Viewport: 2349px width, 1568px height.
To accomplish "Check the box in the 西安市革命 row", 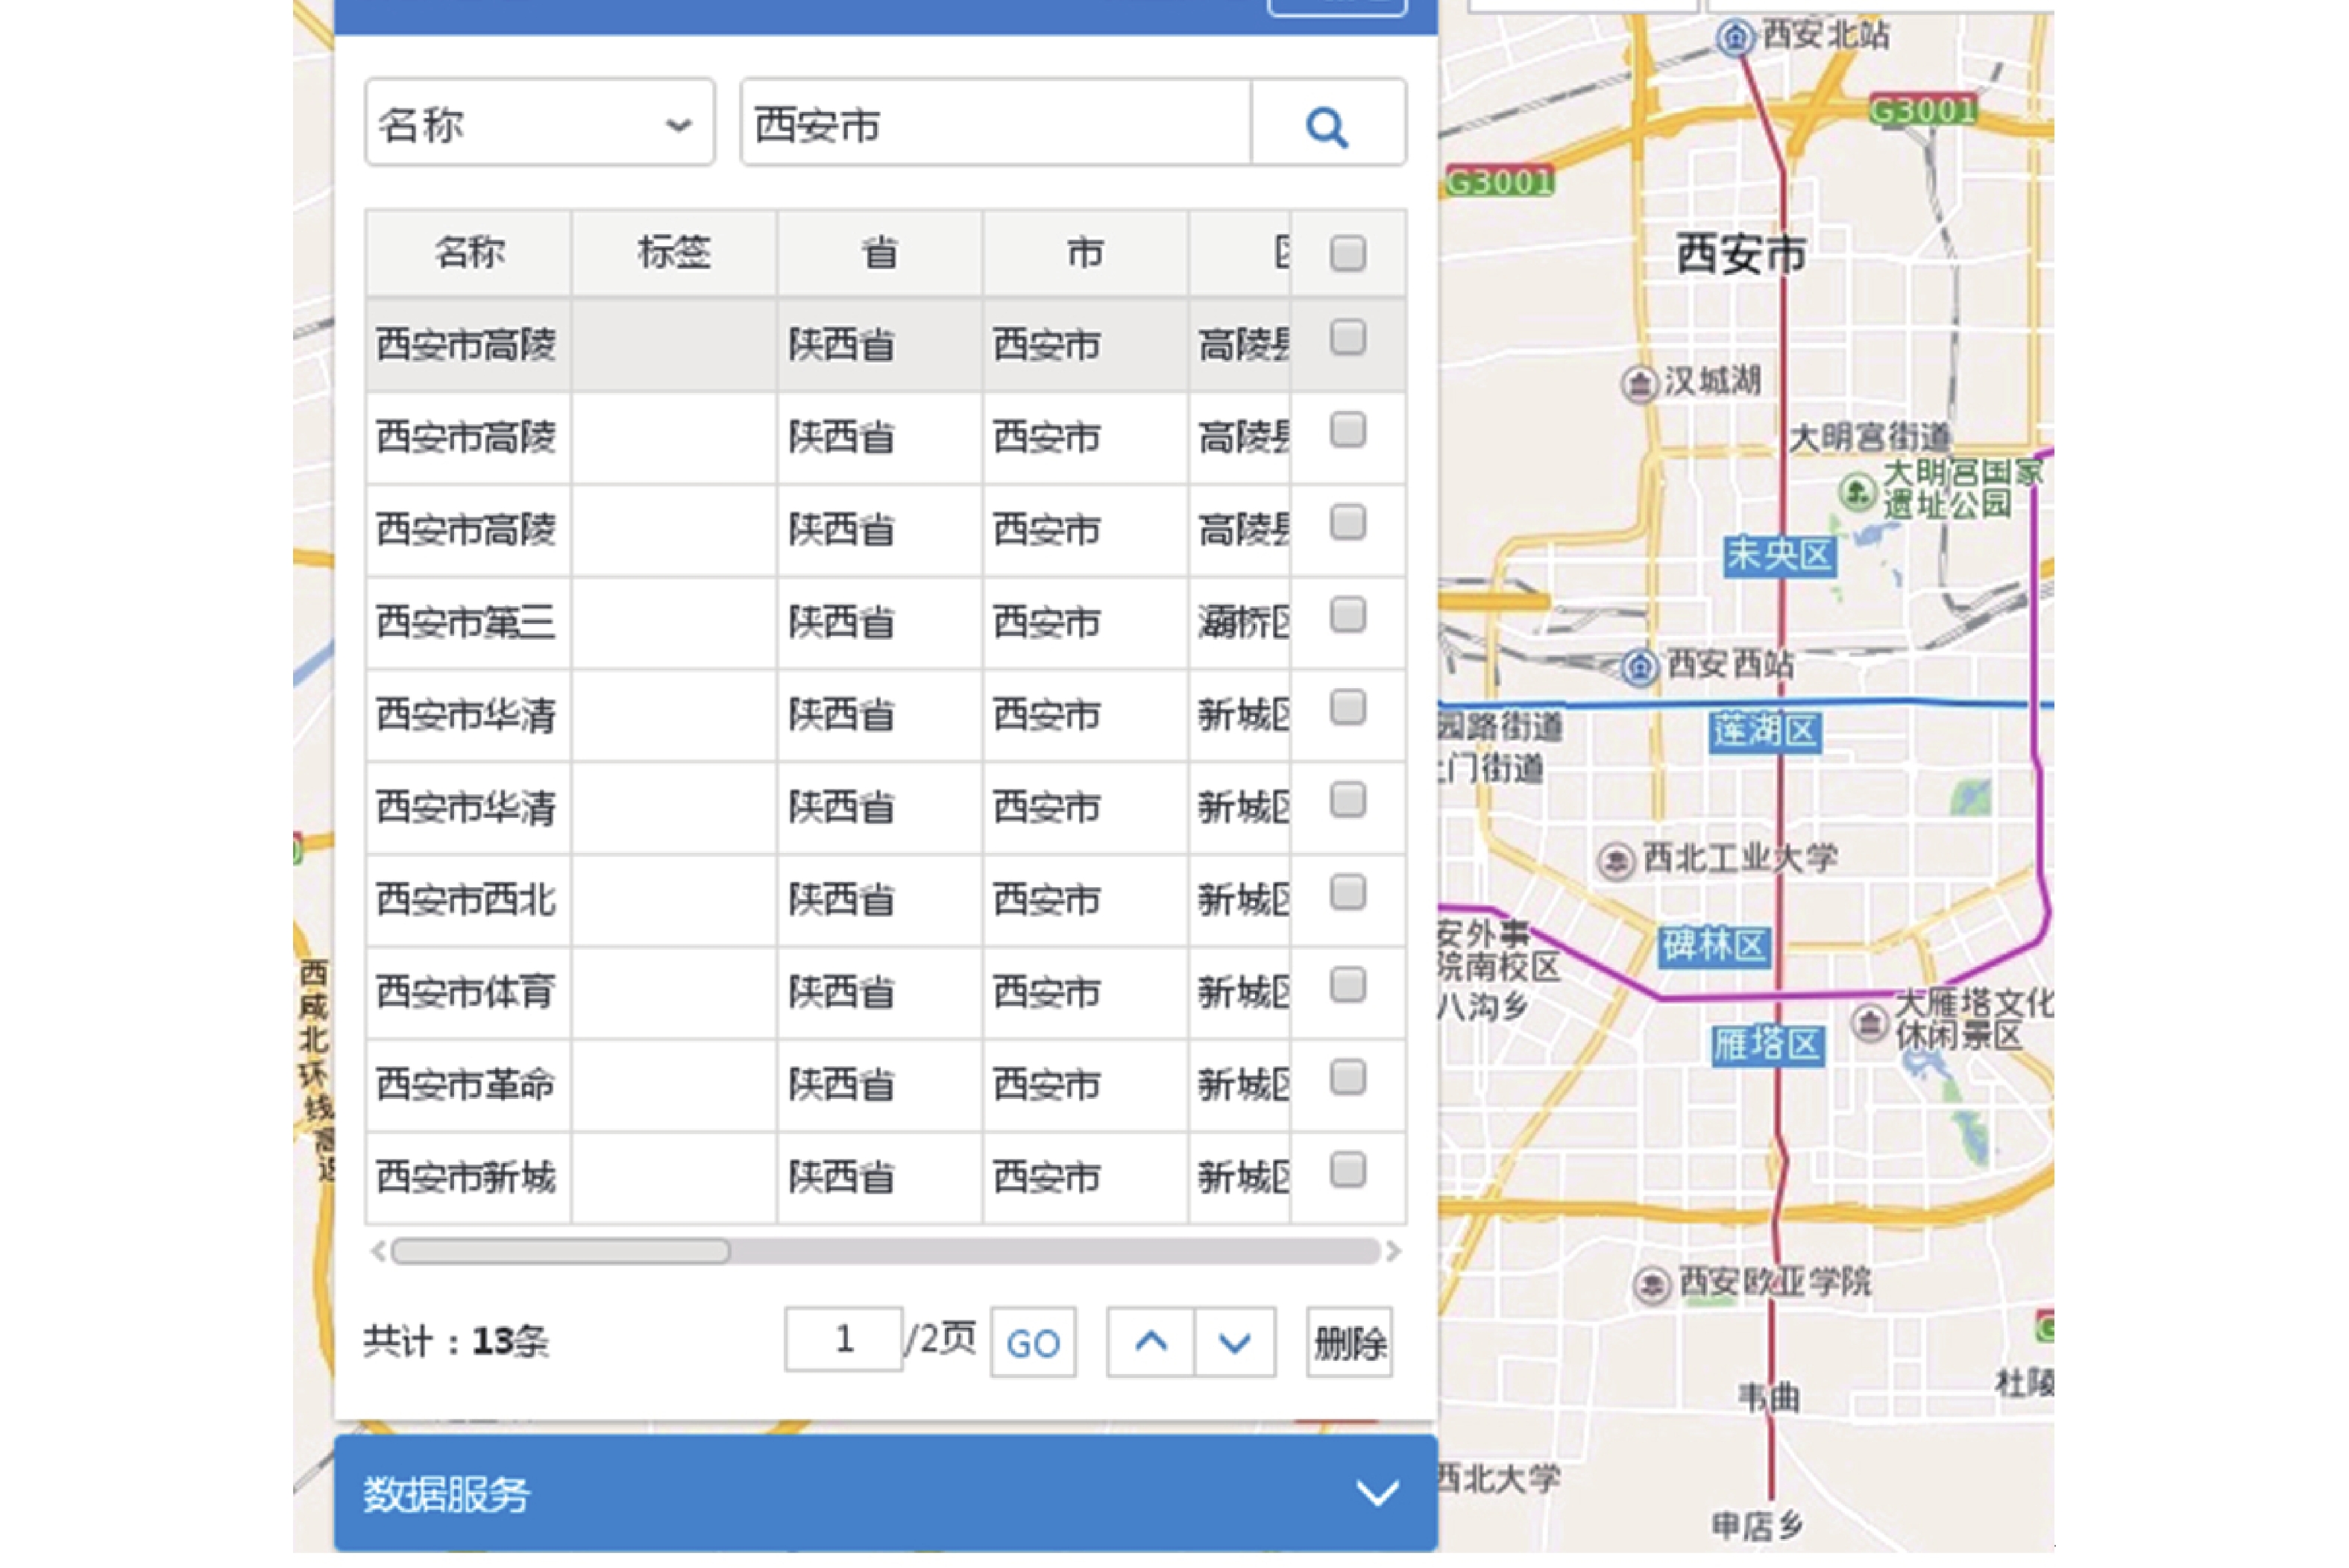I will [x=1348, y=1077].
